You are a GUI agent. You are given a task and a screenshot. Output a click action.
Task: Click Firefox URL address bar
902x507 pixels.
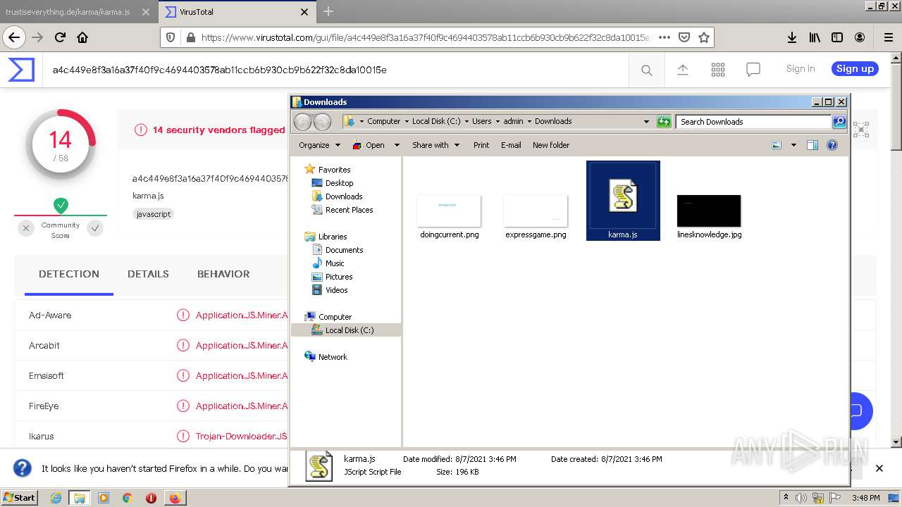(424, 37)
